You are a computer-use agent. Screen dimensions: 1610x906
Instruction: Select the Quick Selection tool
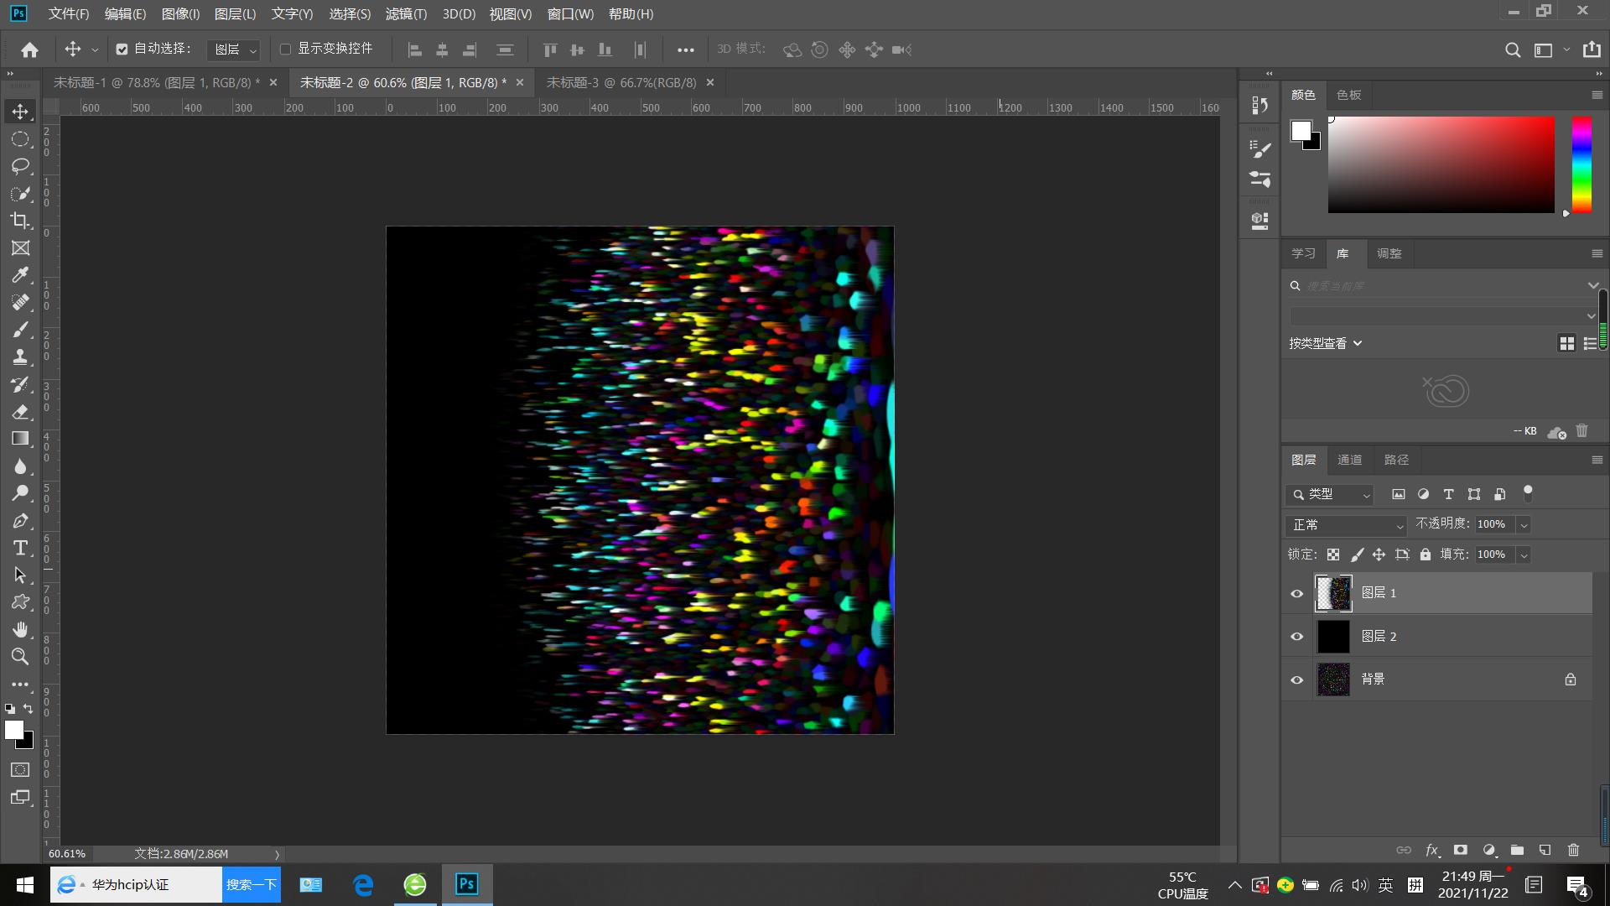(x=20, y=194)
